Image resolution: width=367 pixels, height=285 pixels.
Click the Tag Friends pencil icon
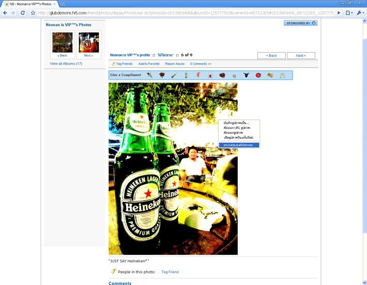point(113,64)
